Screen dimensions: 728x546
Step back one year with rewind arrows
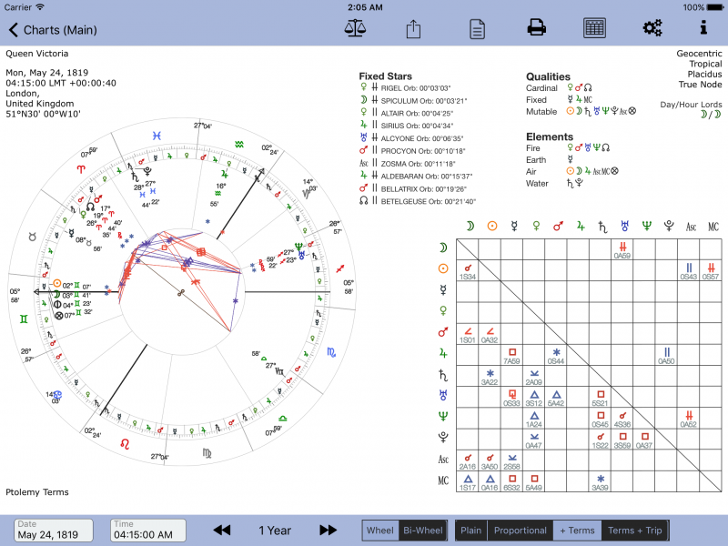[222, 531]
